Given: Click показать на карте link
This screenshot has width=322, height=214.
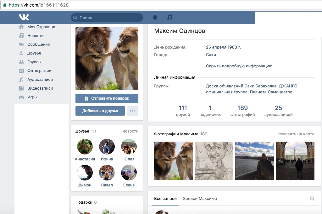Looking at the screenshot, I should (x=296, y=134).
